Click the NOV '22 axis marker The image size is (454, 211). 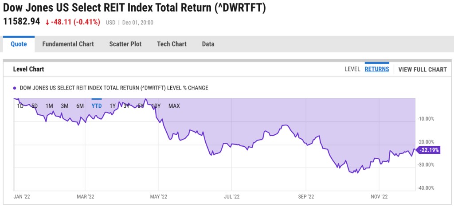379,196
